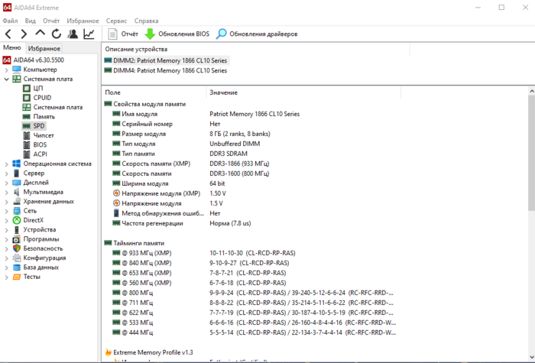The height and width of the screenshot is (363, 535).
Task: Click Обновления BIOS in the toolbar
Action: click(x=177, y=34)
